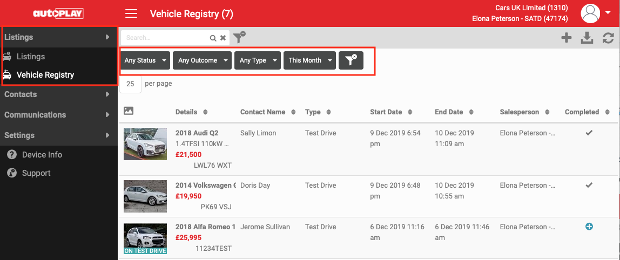The width and height of the screenshot is (620, 260).
Task: Click contact name Doris Day
Action: [x=255, y=186]
